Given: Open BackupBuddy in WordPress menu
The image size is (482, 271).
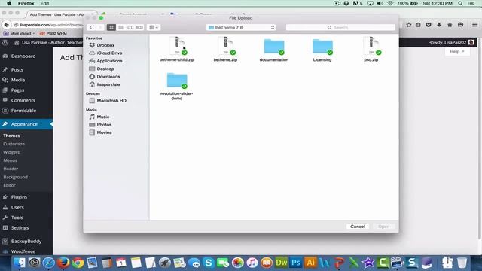Looking at the screenshot, I should point(26,242).
